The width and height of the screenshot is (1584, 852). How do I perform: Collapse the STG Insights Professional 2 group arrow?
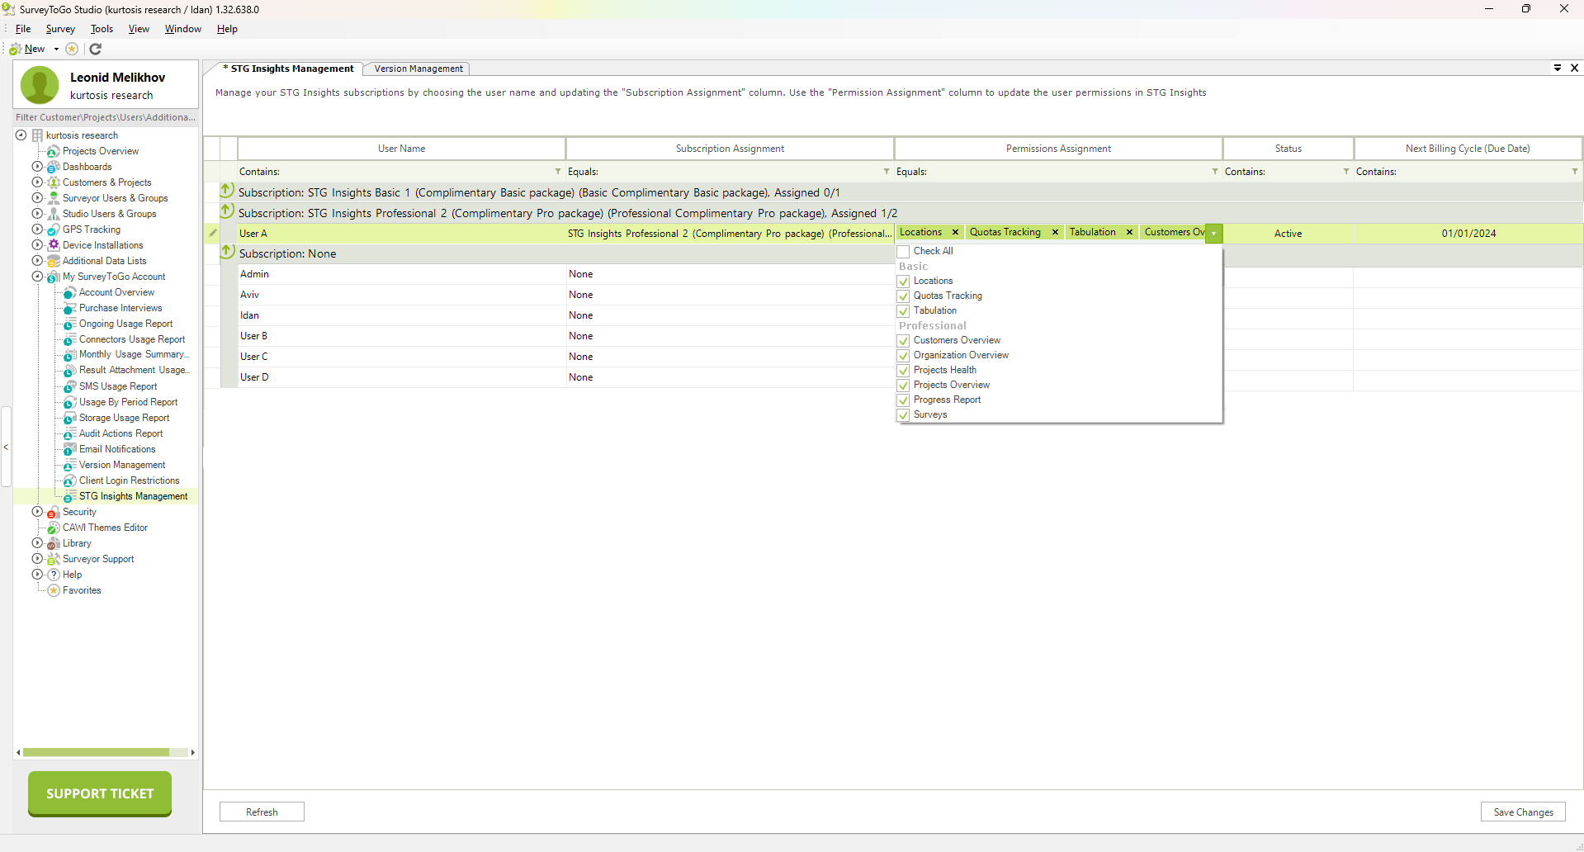[x=227, y=211]
